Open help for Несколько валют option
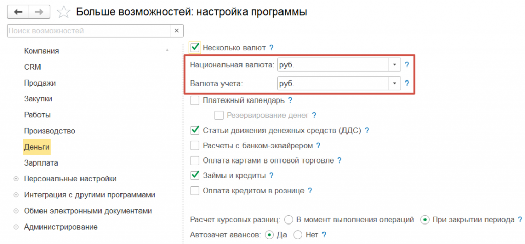The image size is (525, 244). point(271,48)
